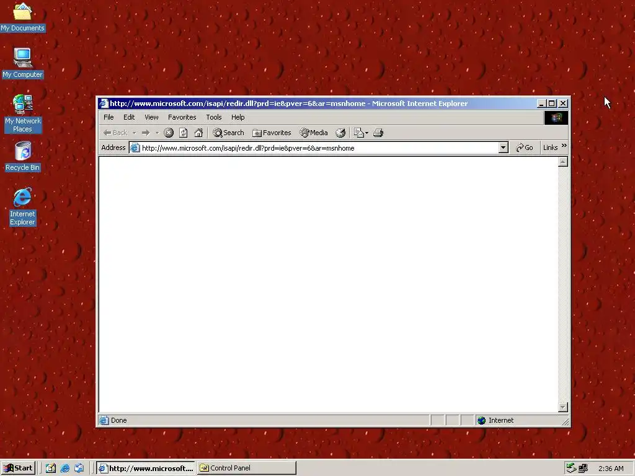Click the 2:36 AM clock

pos(611,469)
